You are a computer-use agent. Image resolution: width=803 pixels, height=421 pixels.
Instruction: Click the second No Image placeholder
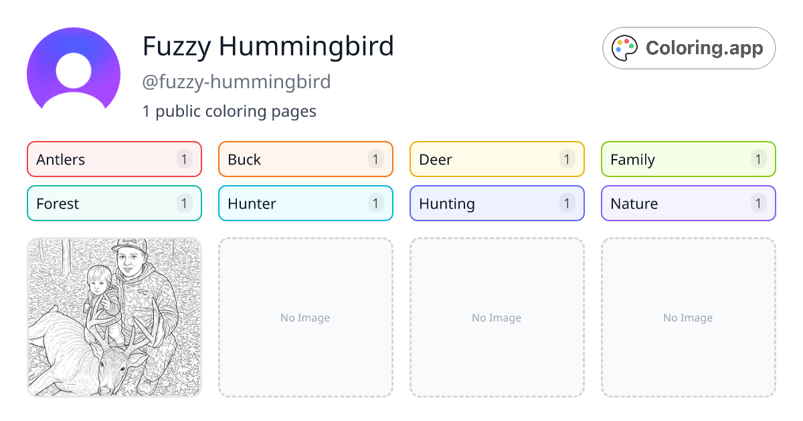497,317
